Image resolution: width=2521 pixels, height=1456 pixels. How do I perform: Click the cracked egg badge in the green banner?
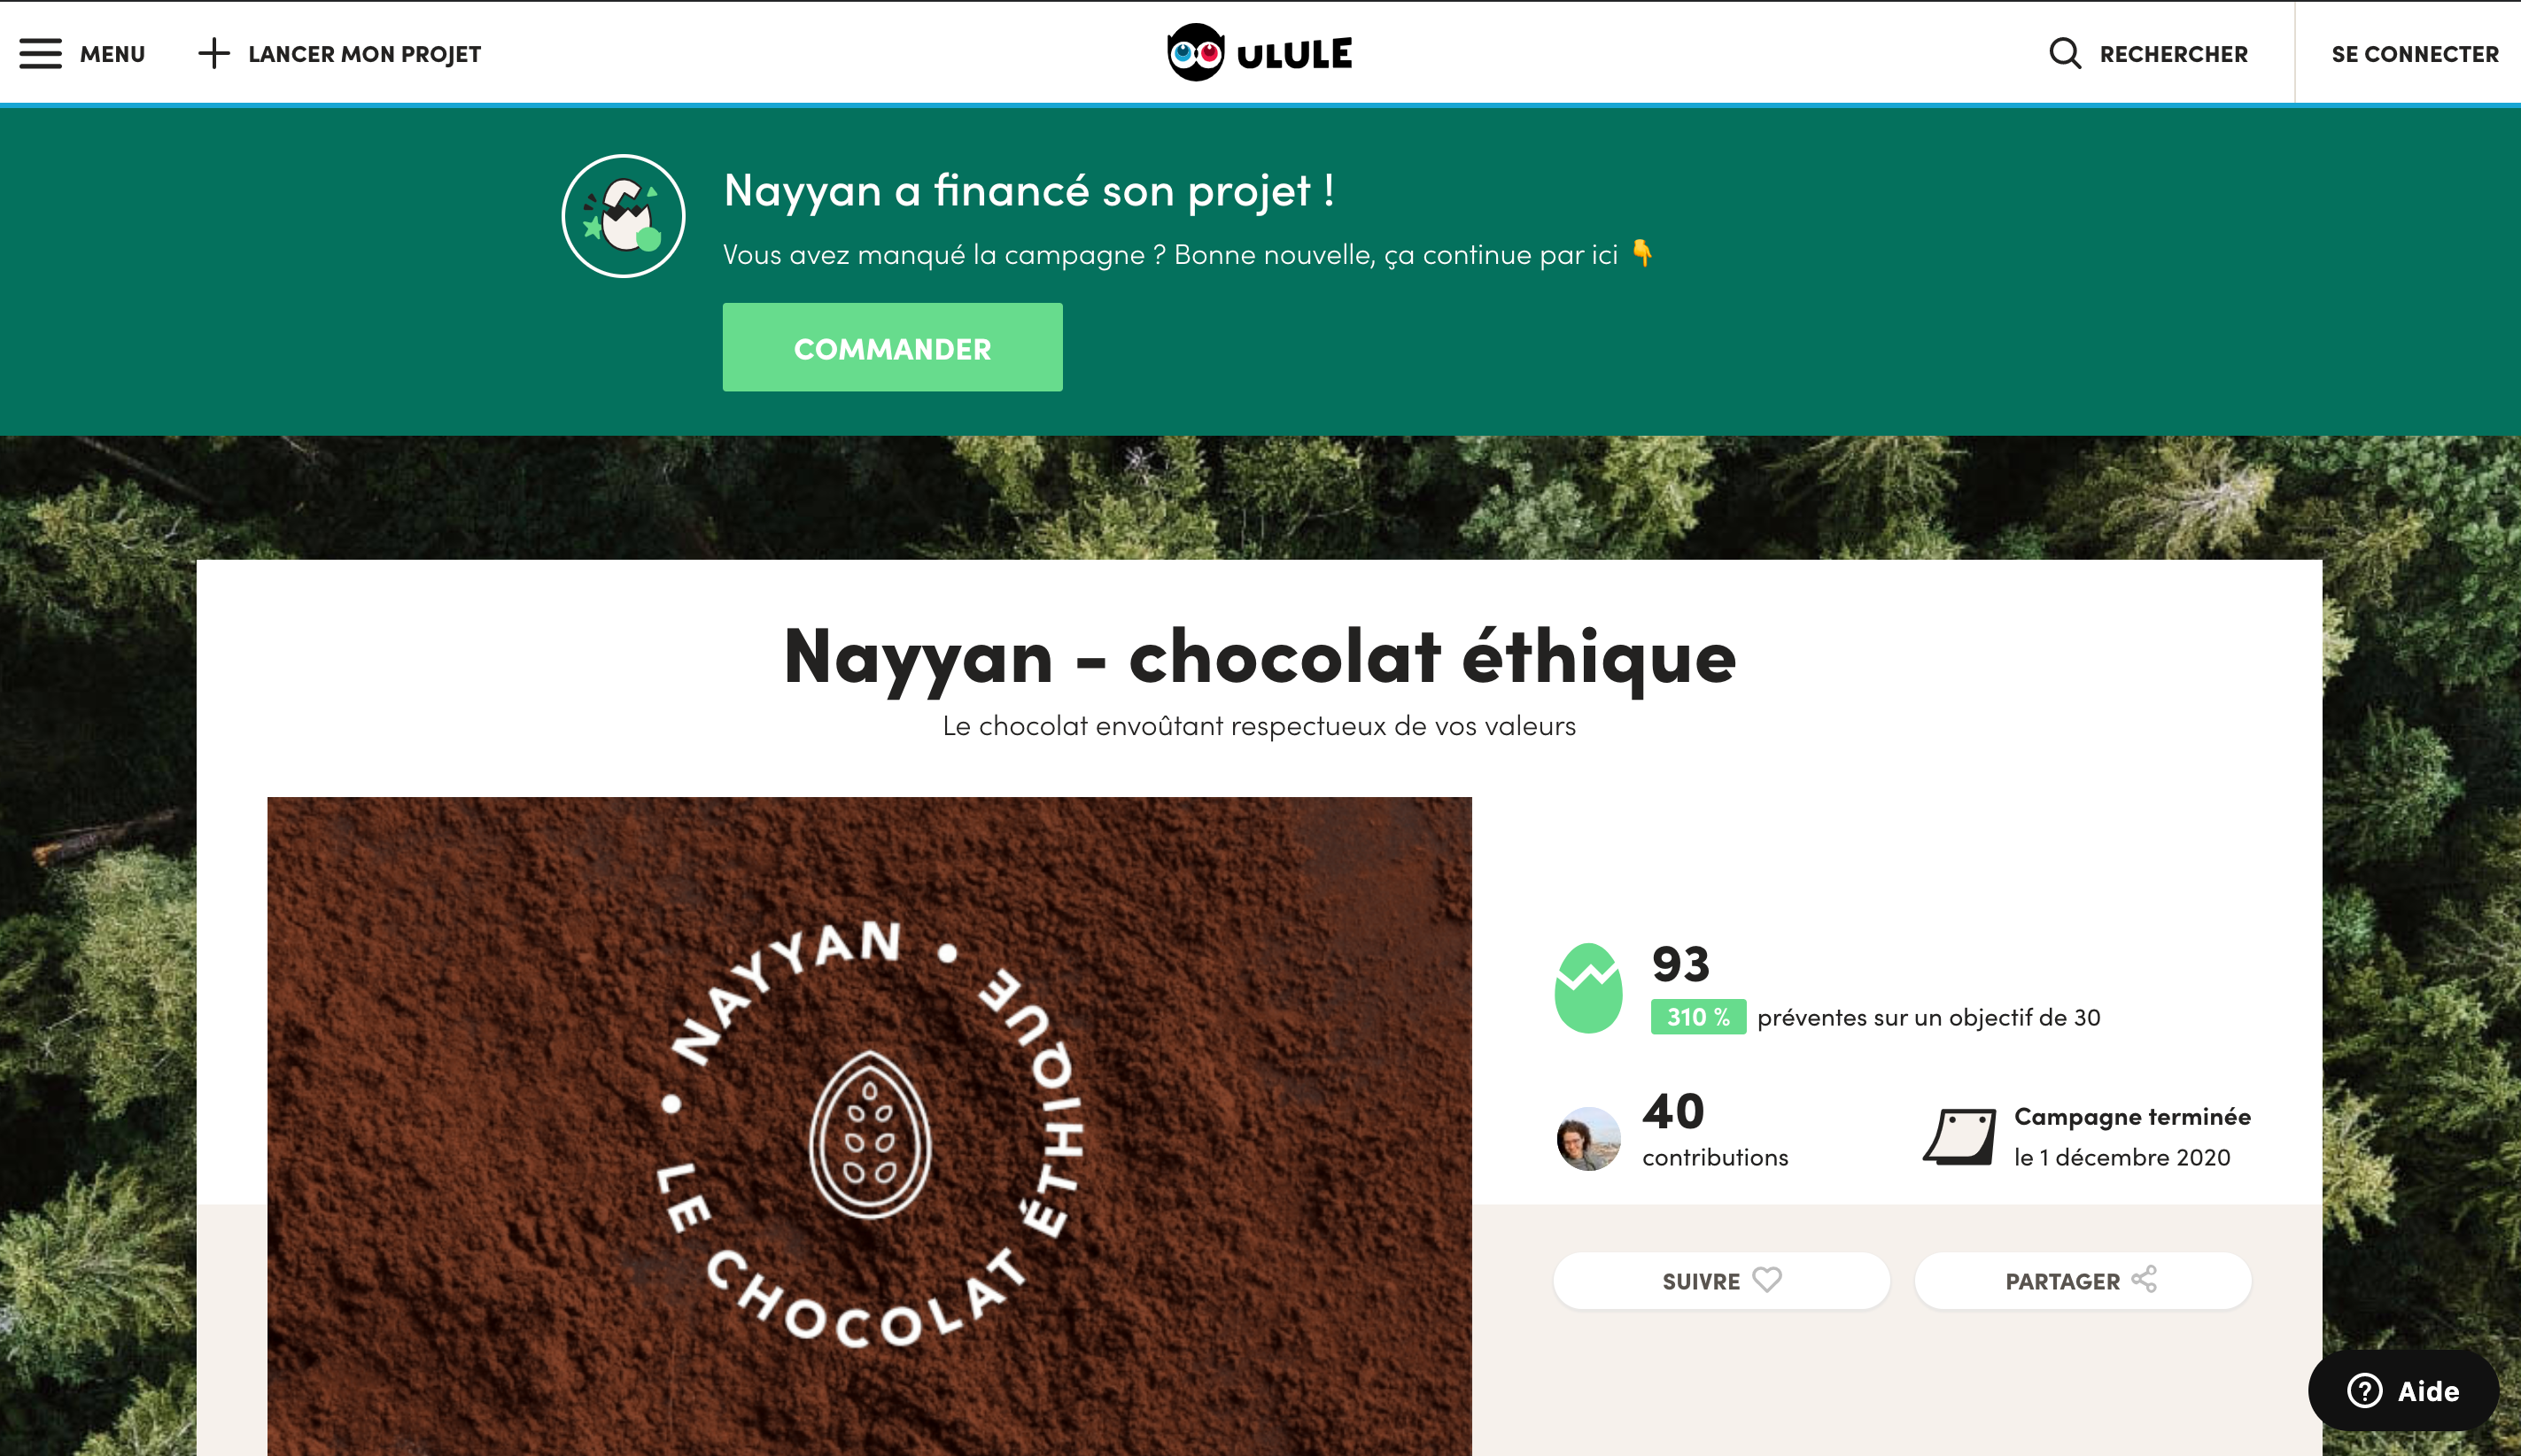(624, 216)
